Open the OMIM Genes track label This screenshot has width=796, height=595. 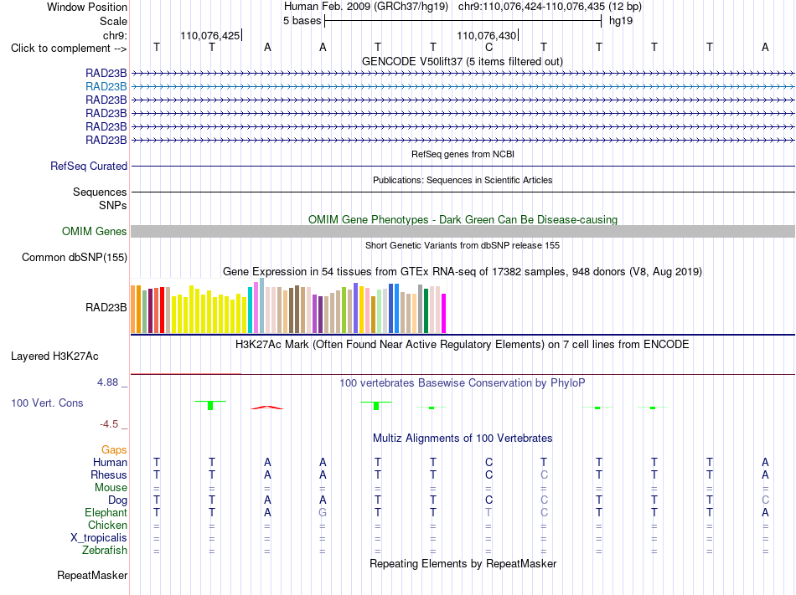pos(94,232)
